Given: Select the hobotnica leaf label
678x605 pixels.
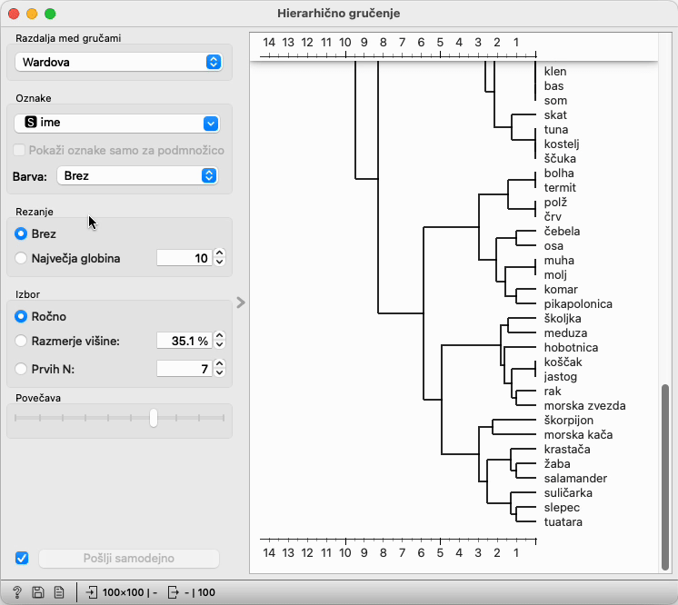Looking at the screenshot, I should coord(571,347).
